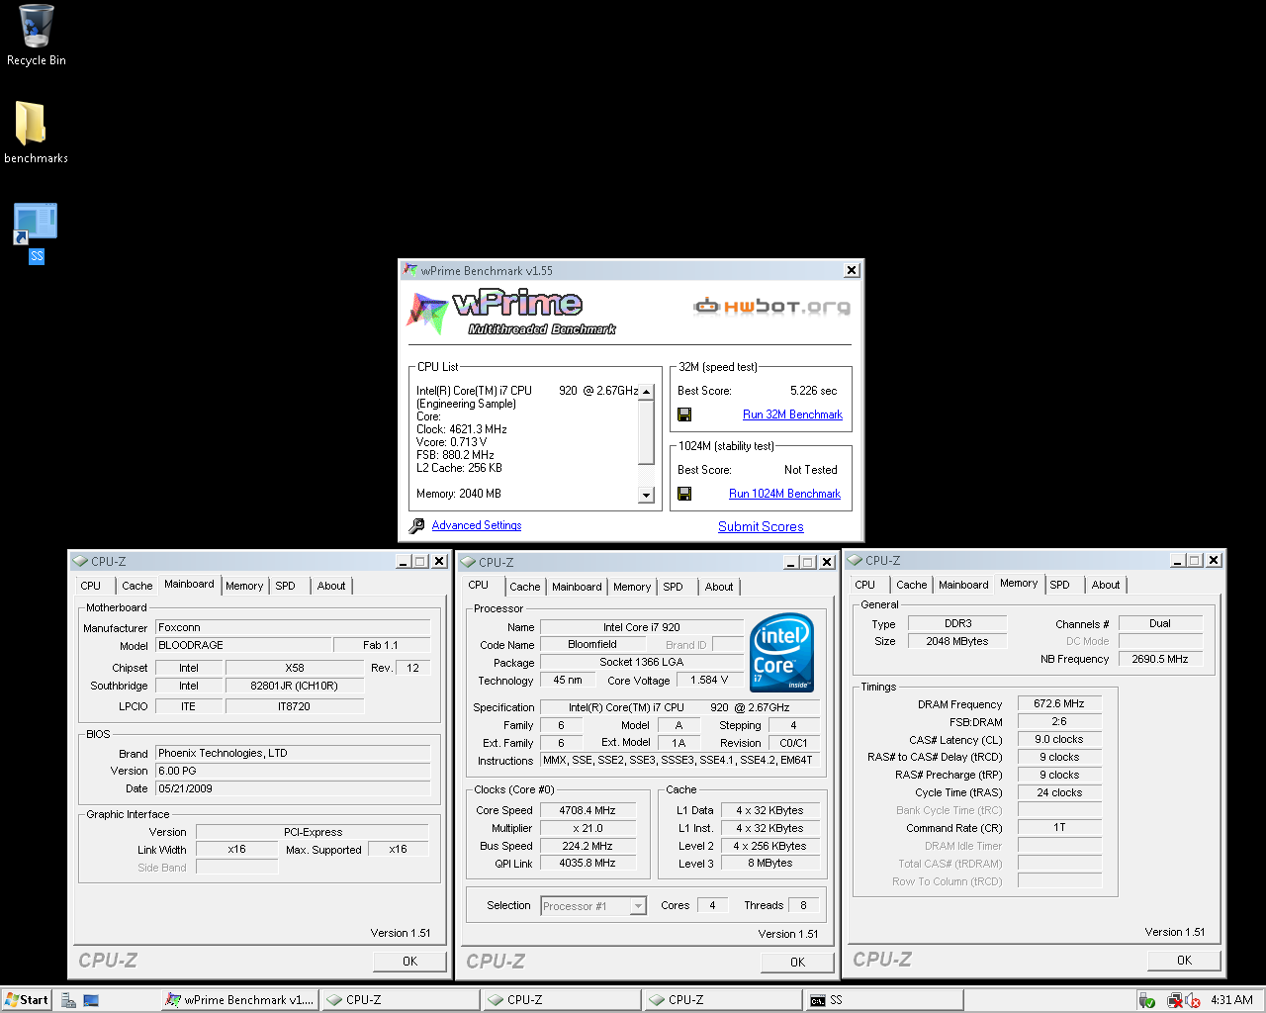Click the wPrime logo graphic

point(511,312)
